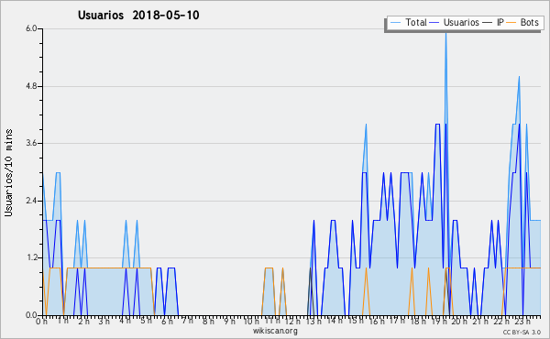Click the CC BY-SA 3.0 license text

pyautogui.click(x=522, y=333)
